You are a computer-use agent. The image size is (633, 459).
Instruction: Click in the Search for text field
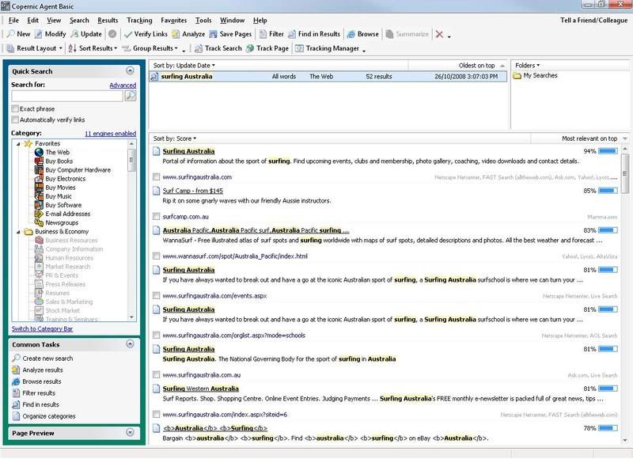[67, 96]
